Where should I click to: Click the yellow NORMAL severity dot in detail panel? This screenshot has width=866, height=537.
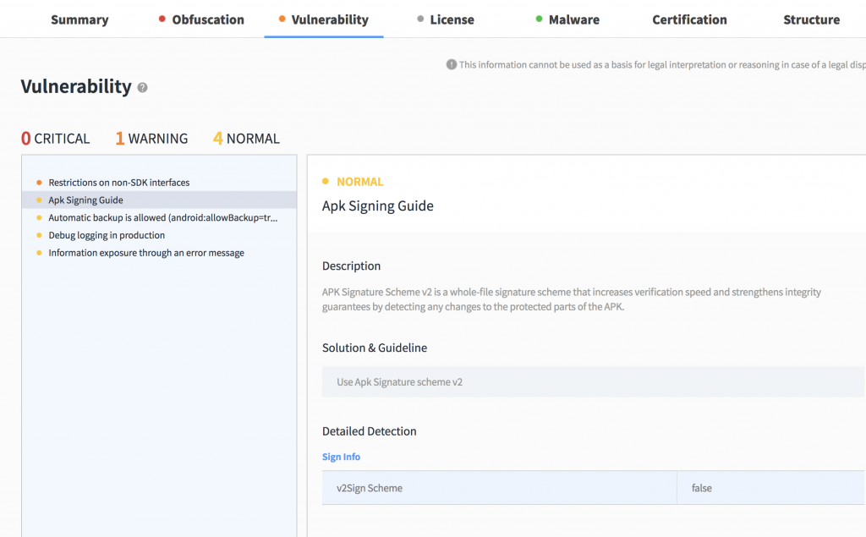326,180
